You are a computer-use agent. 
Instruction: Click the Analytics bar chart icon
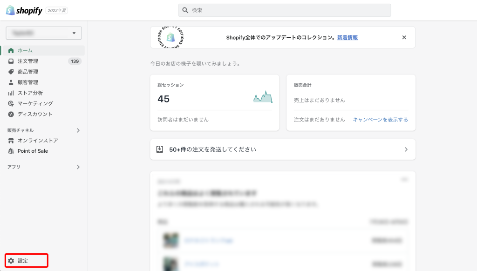click(x=11, y=93)
